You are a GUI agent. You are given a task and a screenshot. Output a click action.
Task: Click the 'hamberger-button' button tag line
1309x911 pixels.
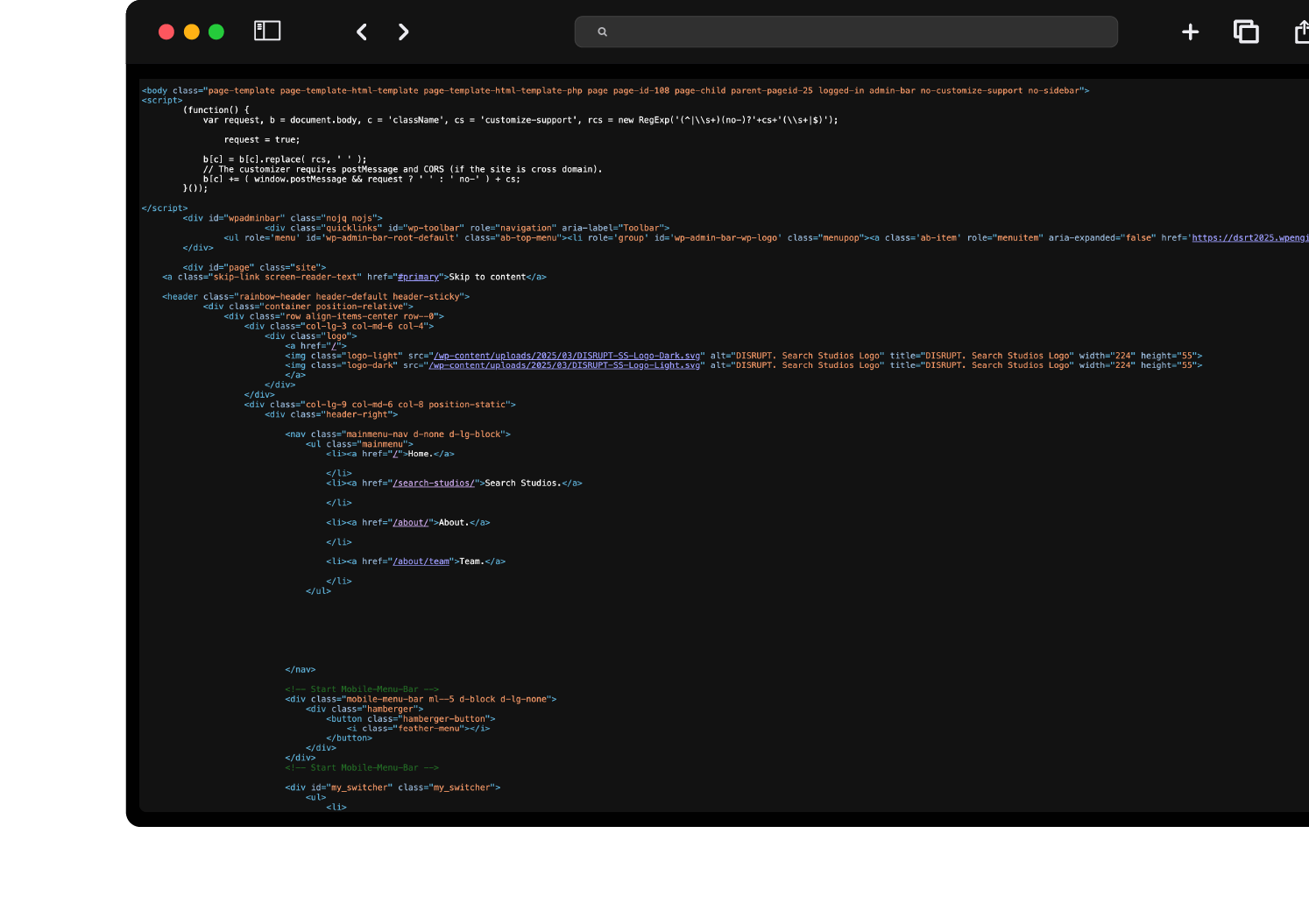pos(411,718)
